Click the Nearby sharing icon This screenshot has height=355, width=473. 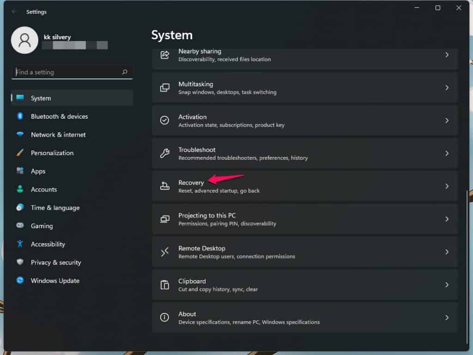pos(165,55)
